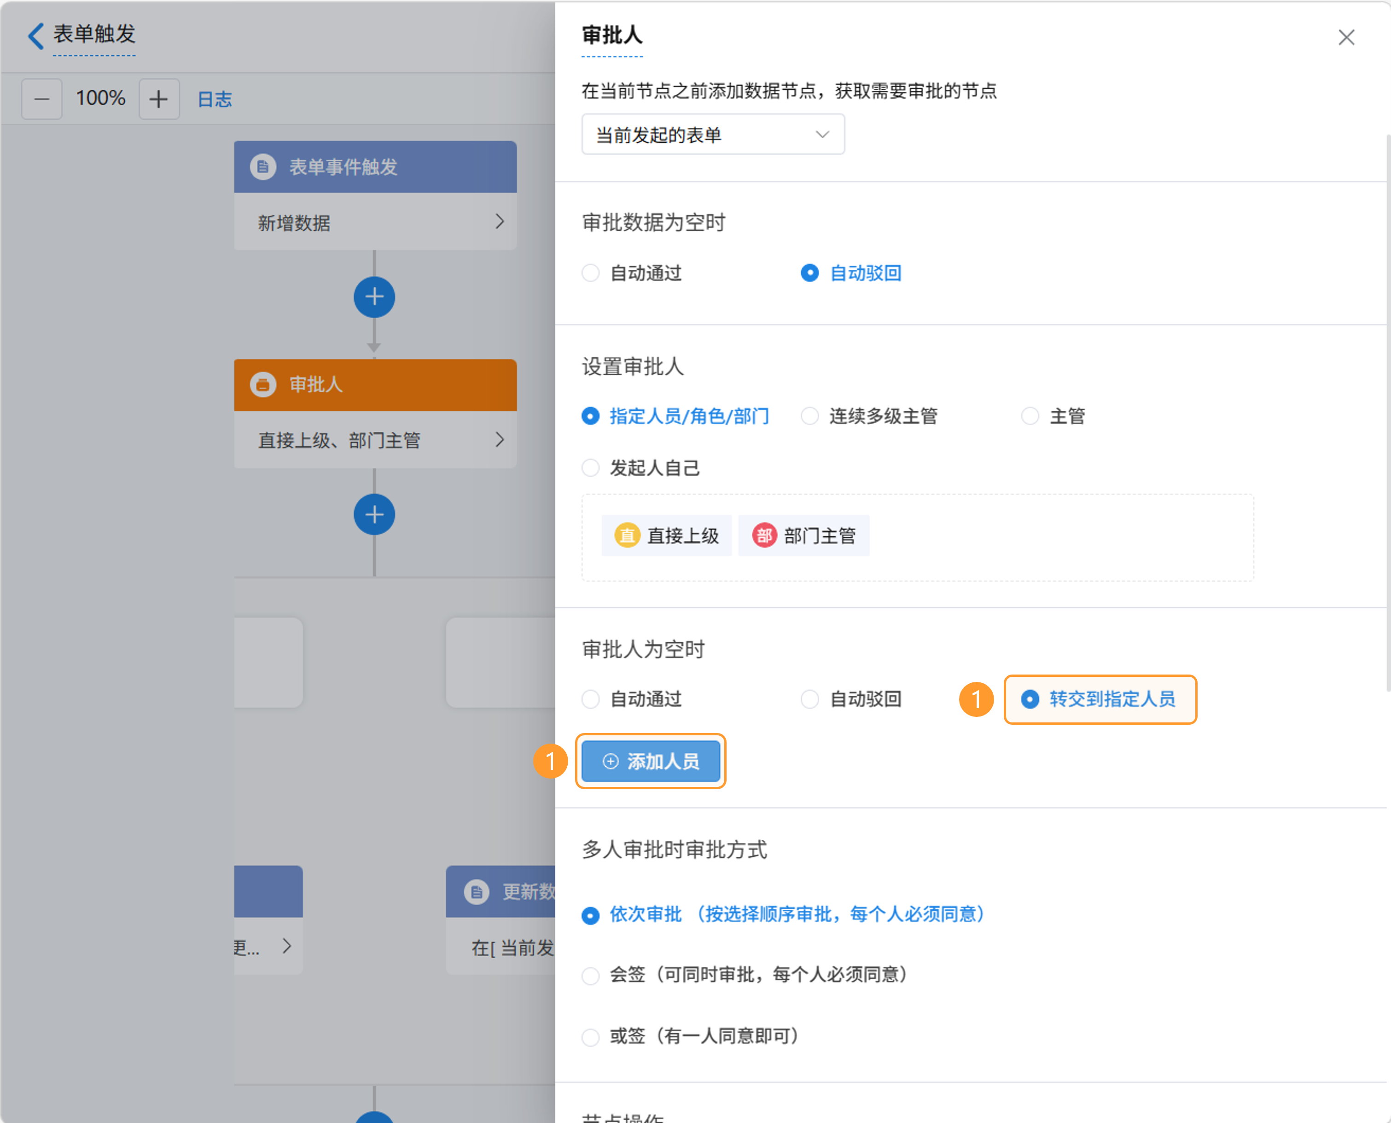Close the 审批人 settings panel
1391x1123 pixels.
pyautogui.click(x=1346, y=37)
